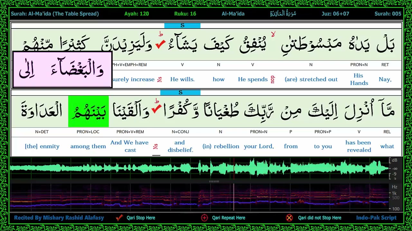412x231 pixels.
Task: Click the 'REL' grammar tag
Action: (387, 132)
